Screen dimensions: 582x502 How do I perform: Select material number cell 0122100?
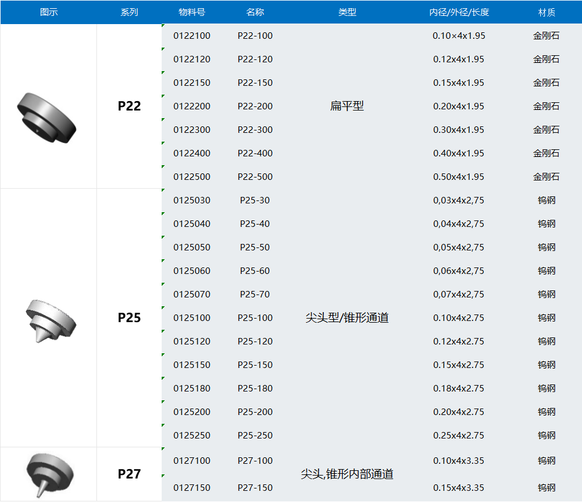point(192,36)
